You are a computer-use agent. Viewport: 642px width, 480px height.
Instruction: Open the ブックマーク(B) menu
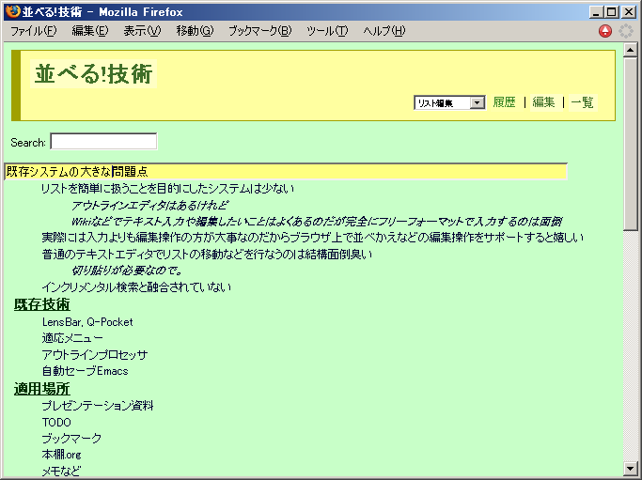click(x=260, y=31)
